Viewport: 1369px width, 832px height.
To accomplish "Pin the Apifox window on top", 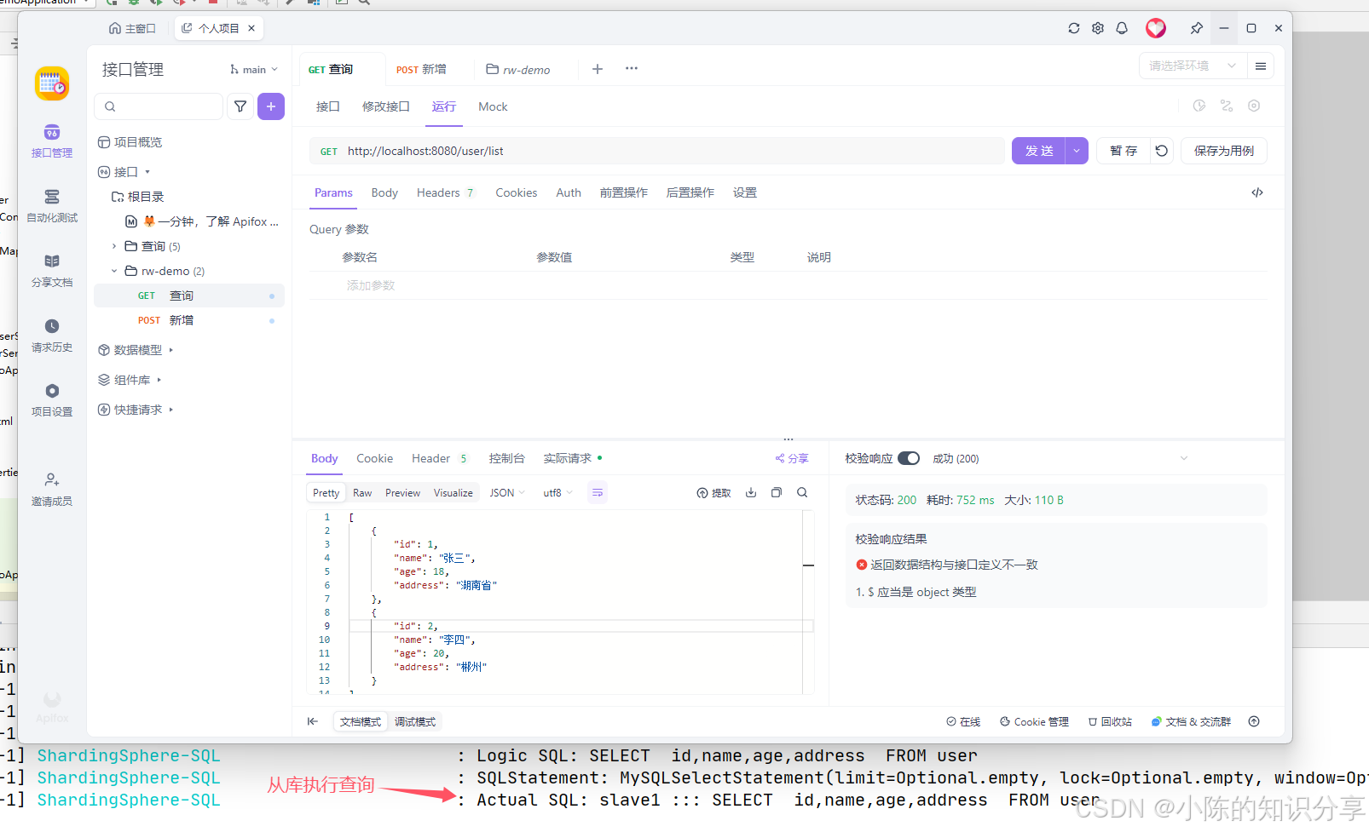I will tap(1196, 28).
